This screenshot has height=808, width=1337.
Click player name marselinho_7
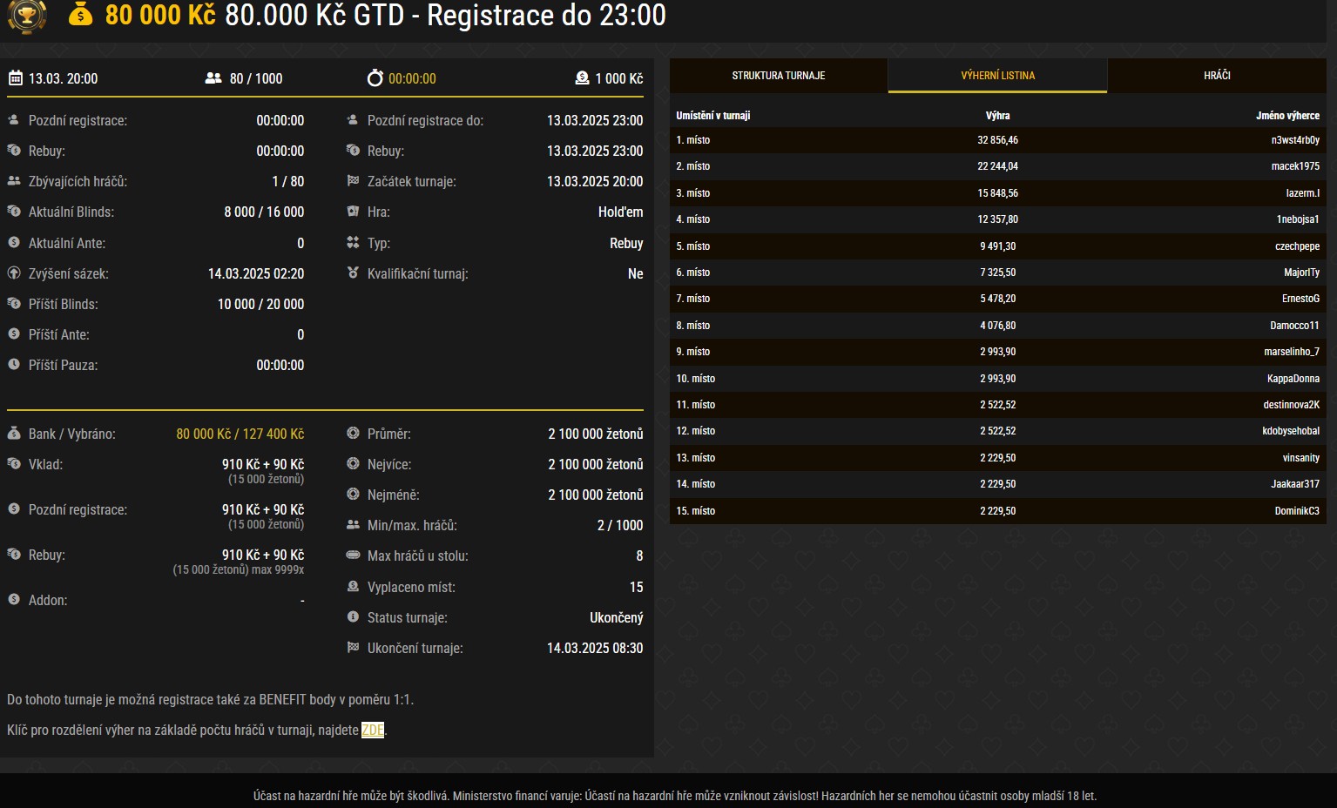(1293, 352)
